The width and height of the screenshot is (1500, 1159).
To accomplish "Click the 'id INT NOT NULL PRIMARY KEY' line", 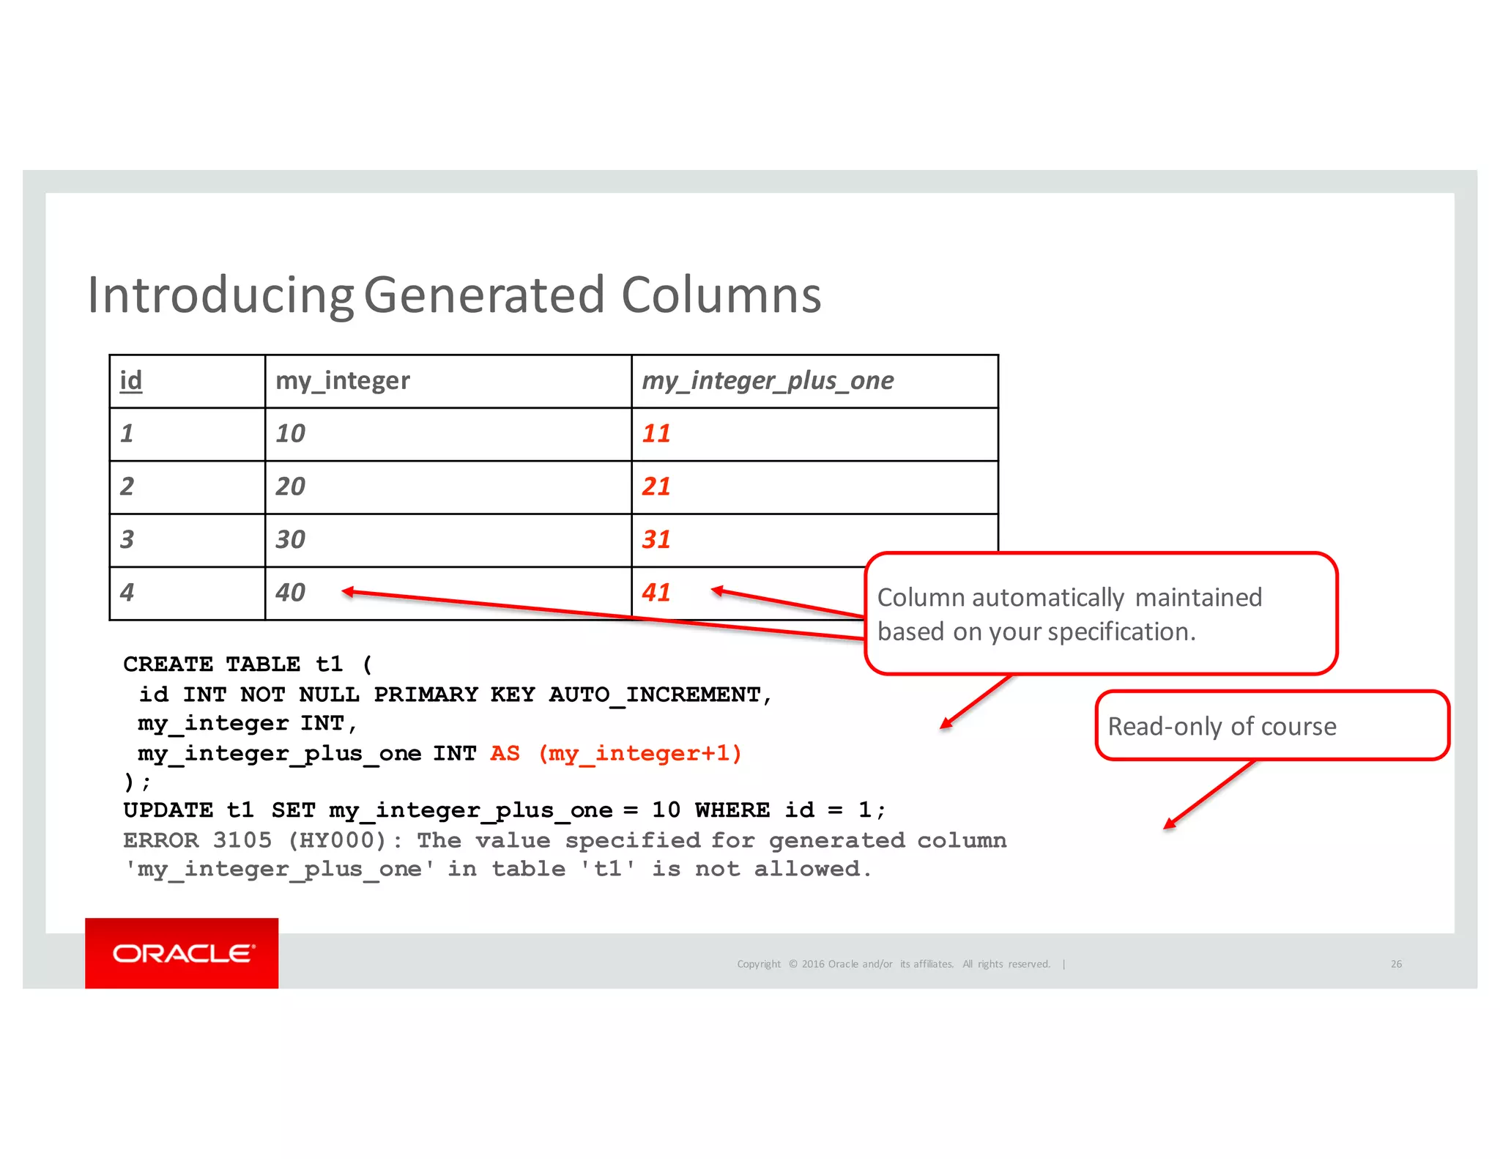I will [x=455, y=694].
